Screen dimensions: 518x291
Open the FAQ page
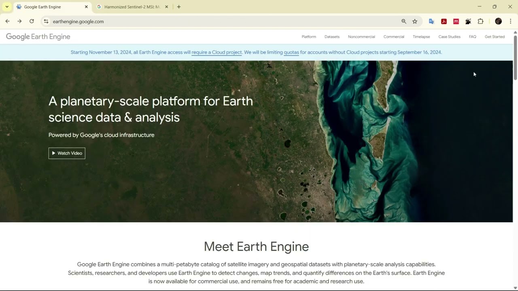pos(472,37)
